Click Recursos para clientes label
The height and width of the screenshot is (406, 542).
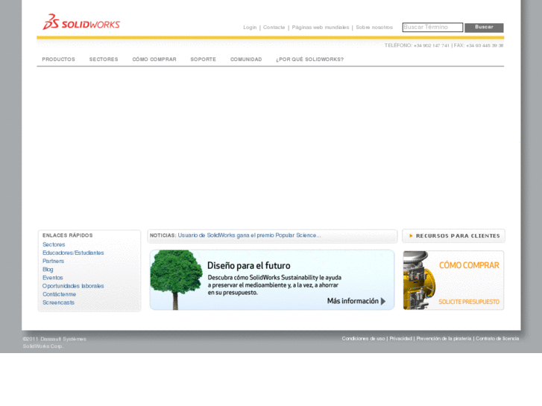tap(458, 236)
